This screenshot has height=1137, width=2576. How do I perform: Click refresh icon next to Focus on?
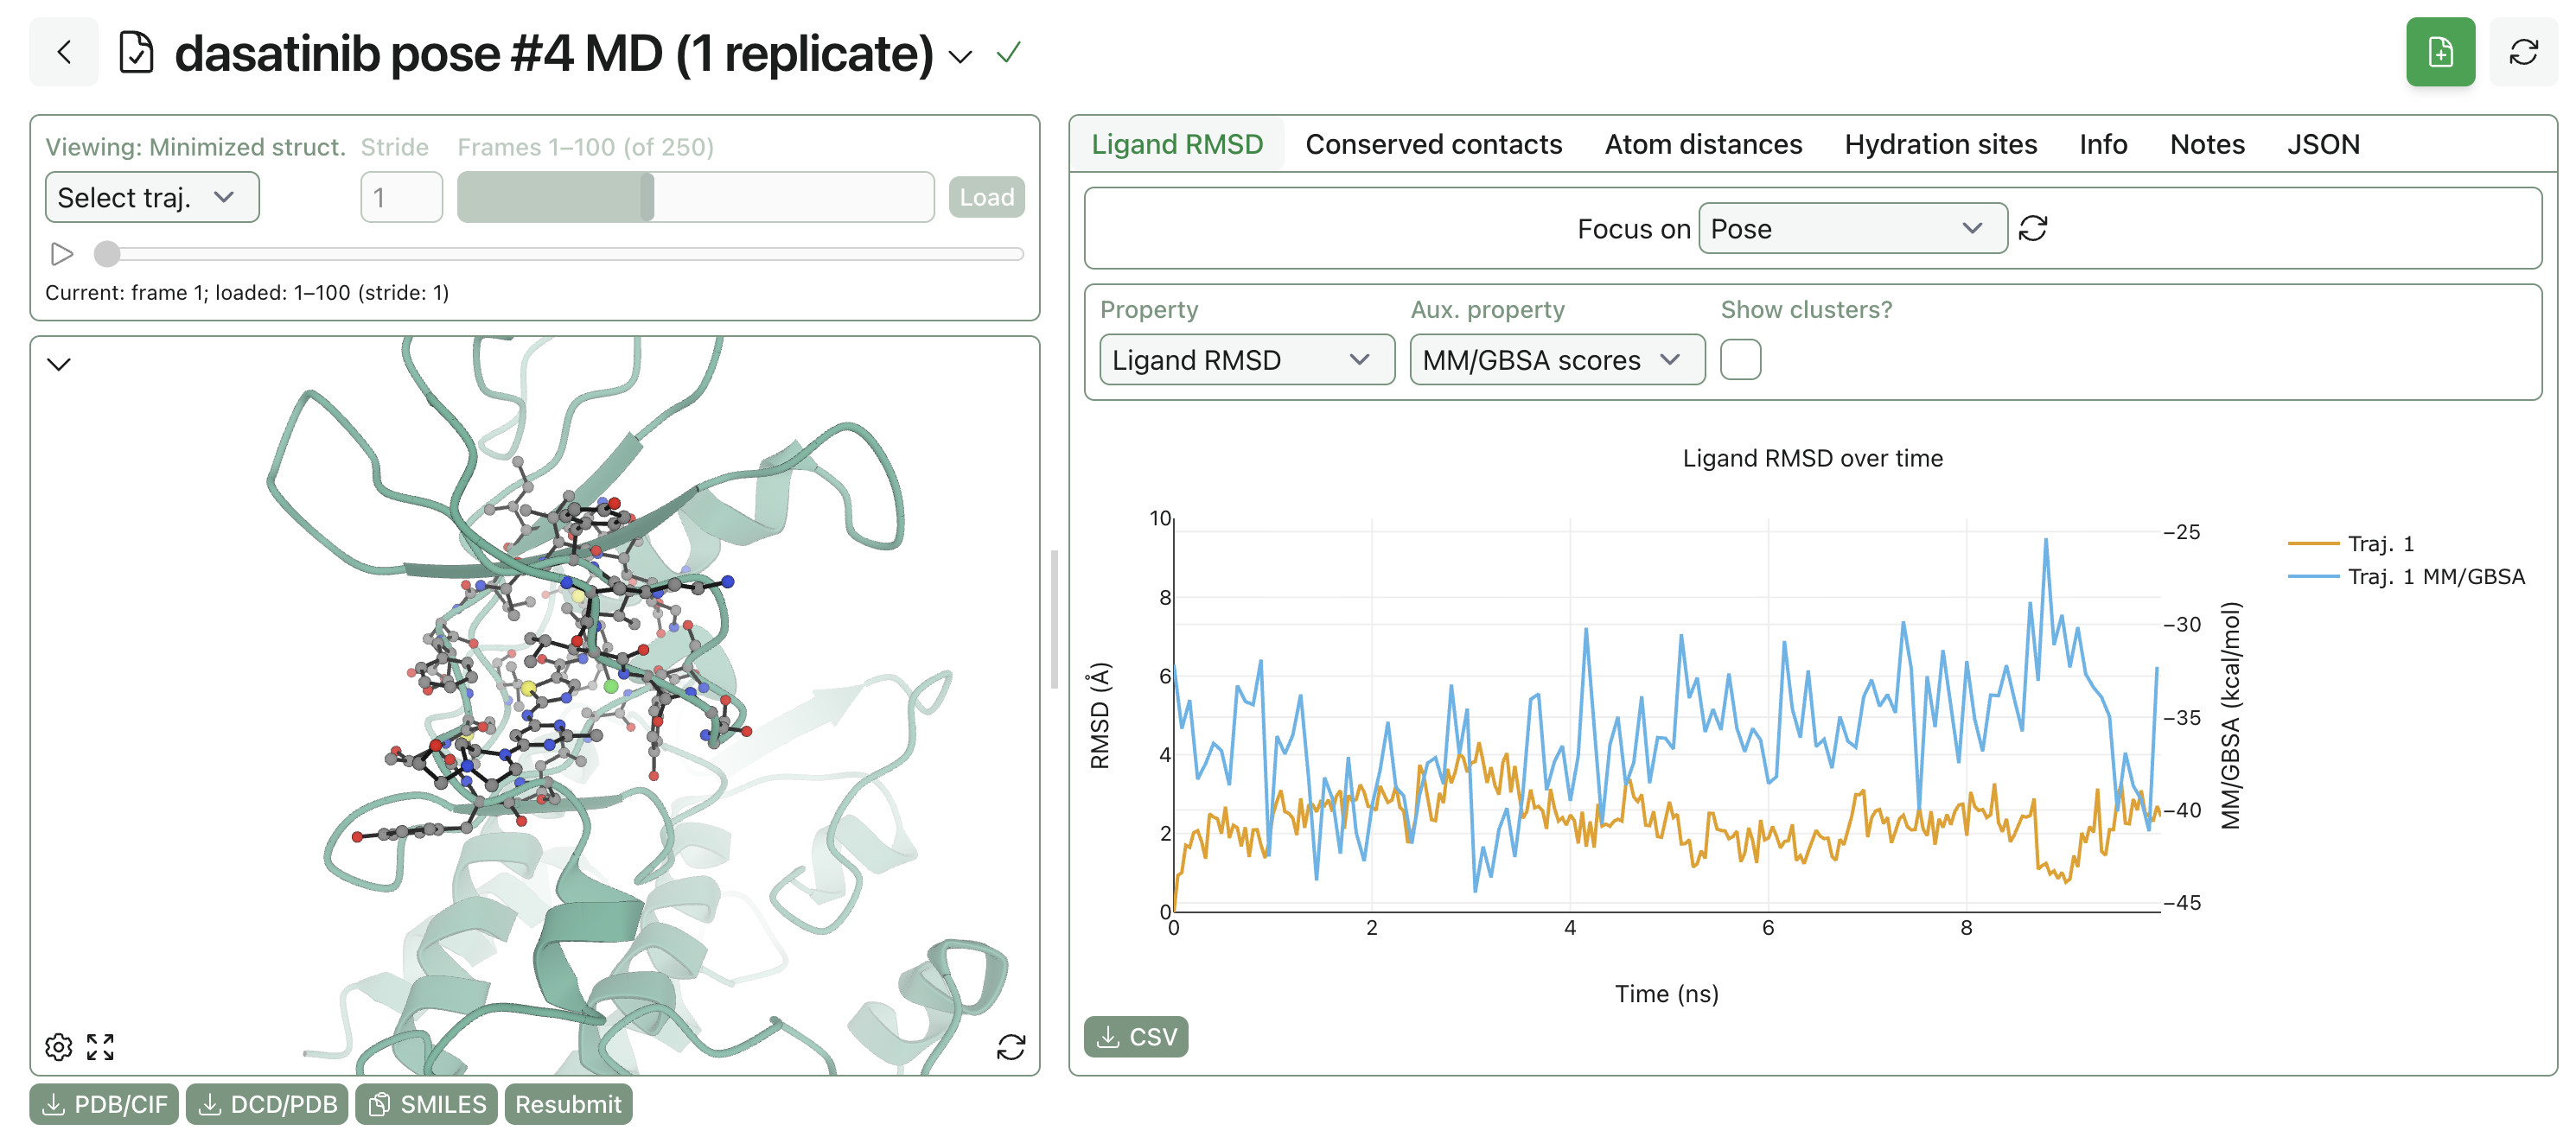point(2032,228)
